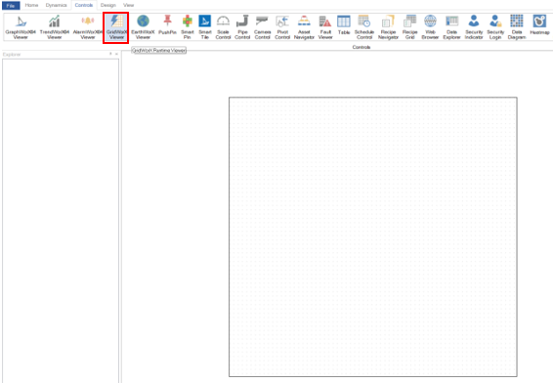Insert a Heatmap control
This screenshot has width=553, height=383.
point(539,25)
